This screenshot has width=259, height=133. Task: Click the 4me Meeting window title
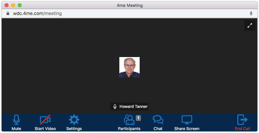(130, 6)
